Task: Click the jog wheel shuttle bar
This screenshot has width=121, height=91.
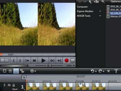Action: 14,66
